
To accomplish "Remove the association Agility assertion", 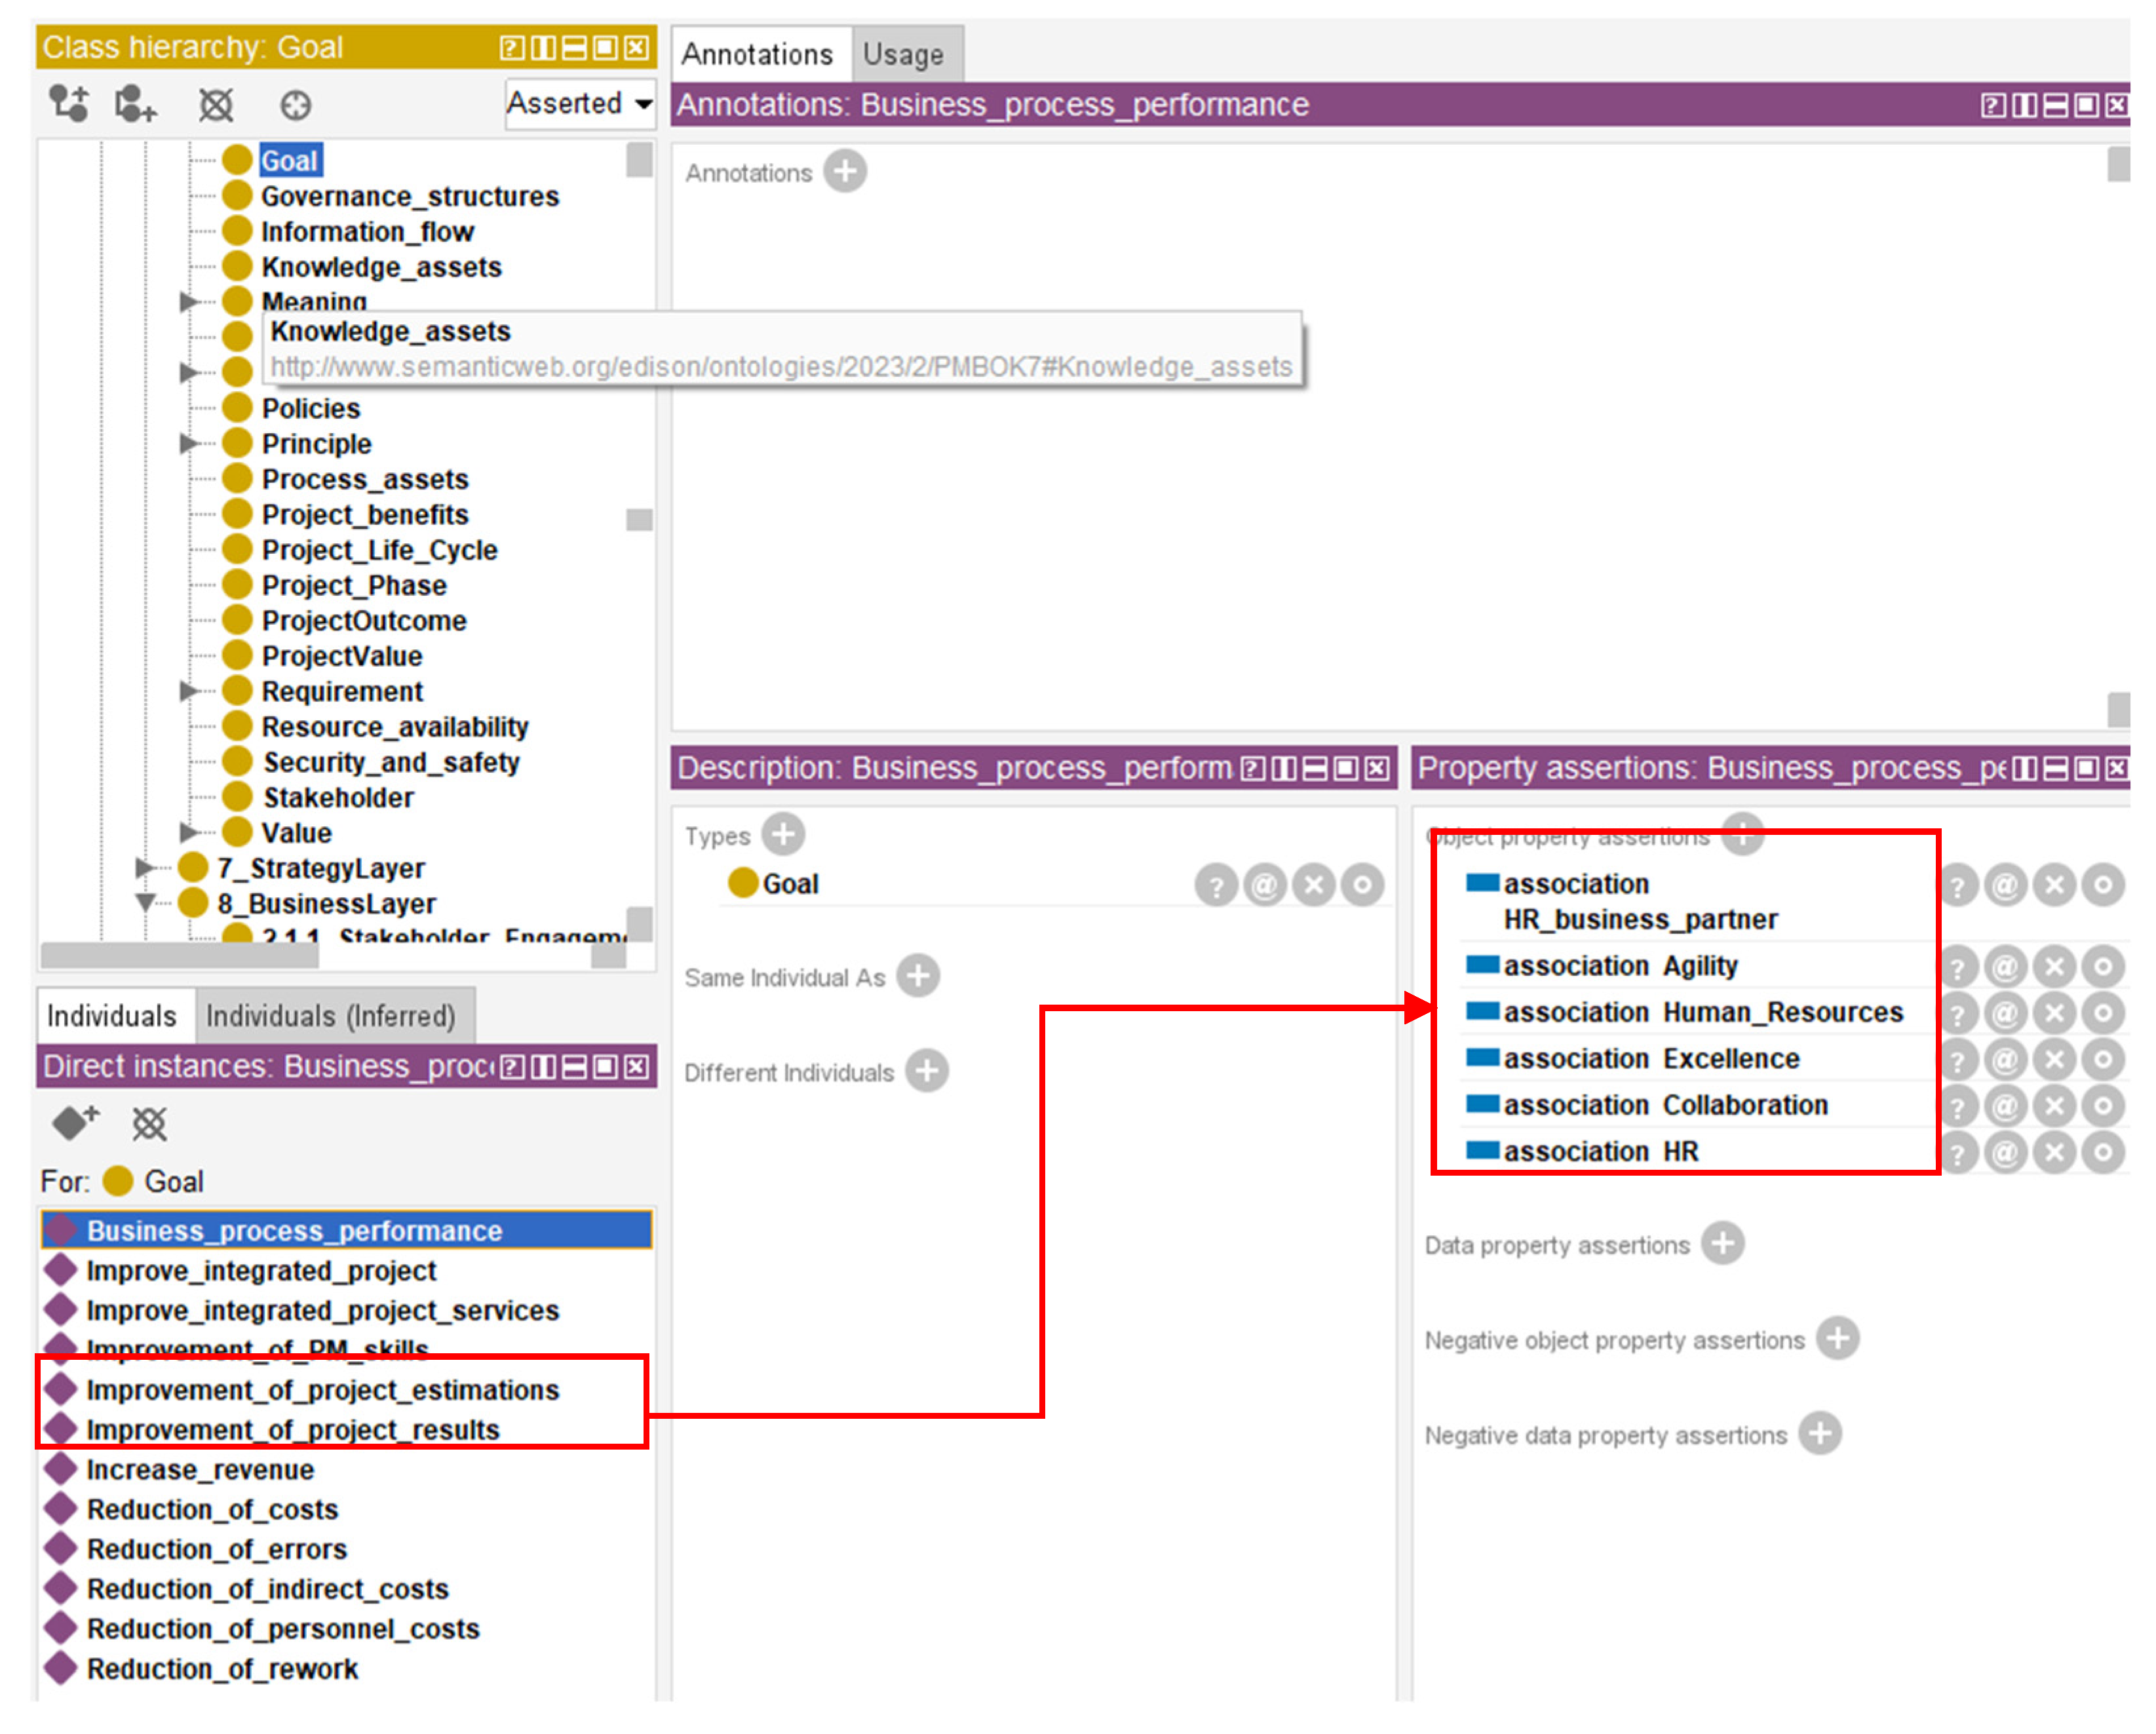I will coord(2054,966).
